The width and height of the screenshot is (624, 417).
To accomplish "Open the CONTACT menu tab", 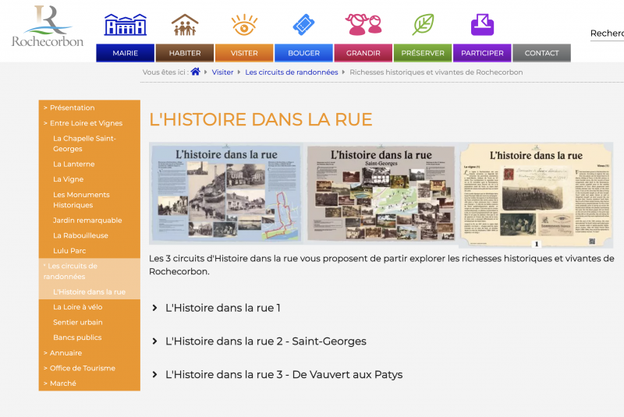I will [541, 53].
